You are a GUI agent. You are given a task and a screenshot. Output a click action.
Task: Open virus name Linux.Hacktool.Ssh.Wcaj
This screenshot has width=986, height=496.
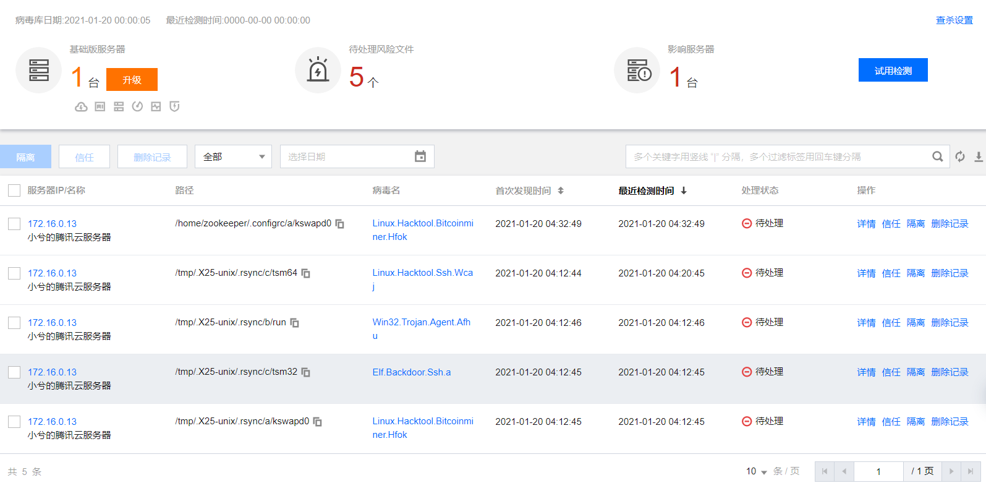point(423,280)
